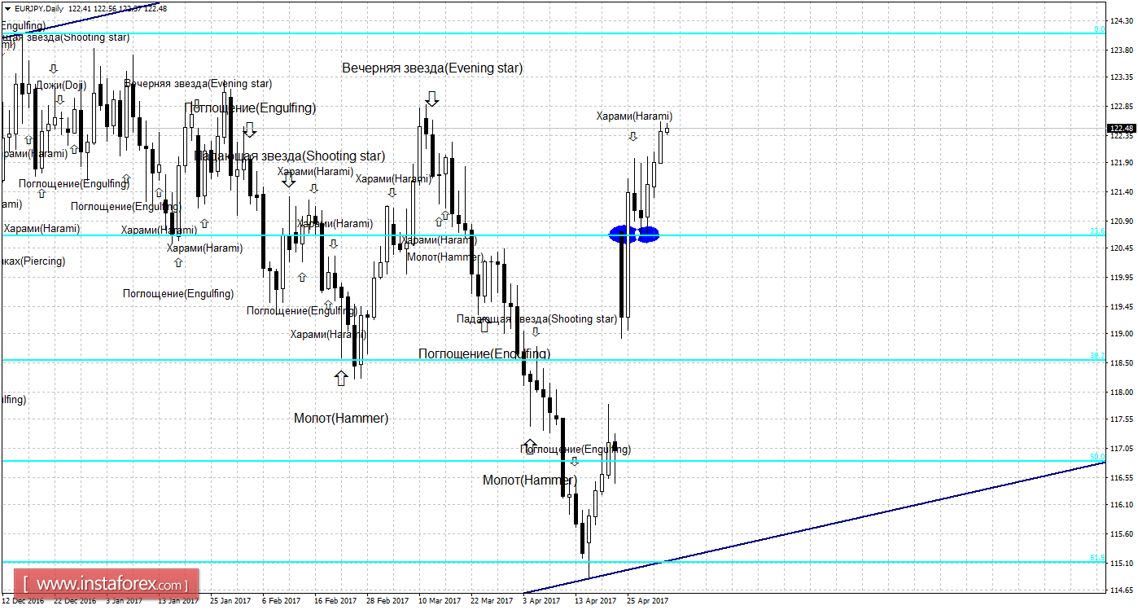The height and width of the screenshot is (610, 1138).
Task: Click price scale value 124.30
Action: pyautogui.click(x=1123, y=21)
